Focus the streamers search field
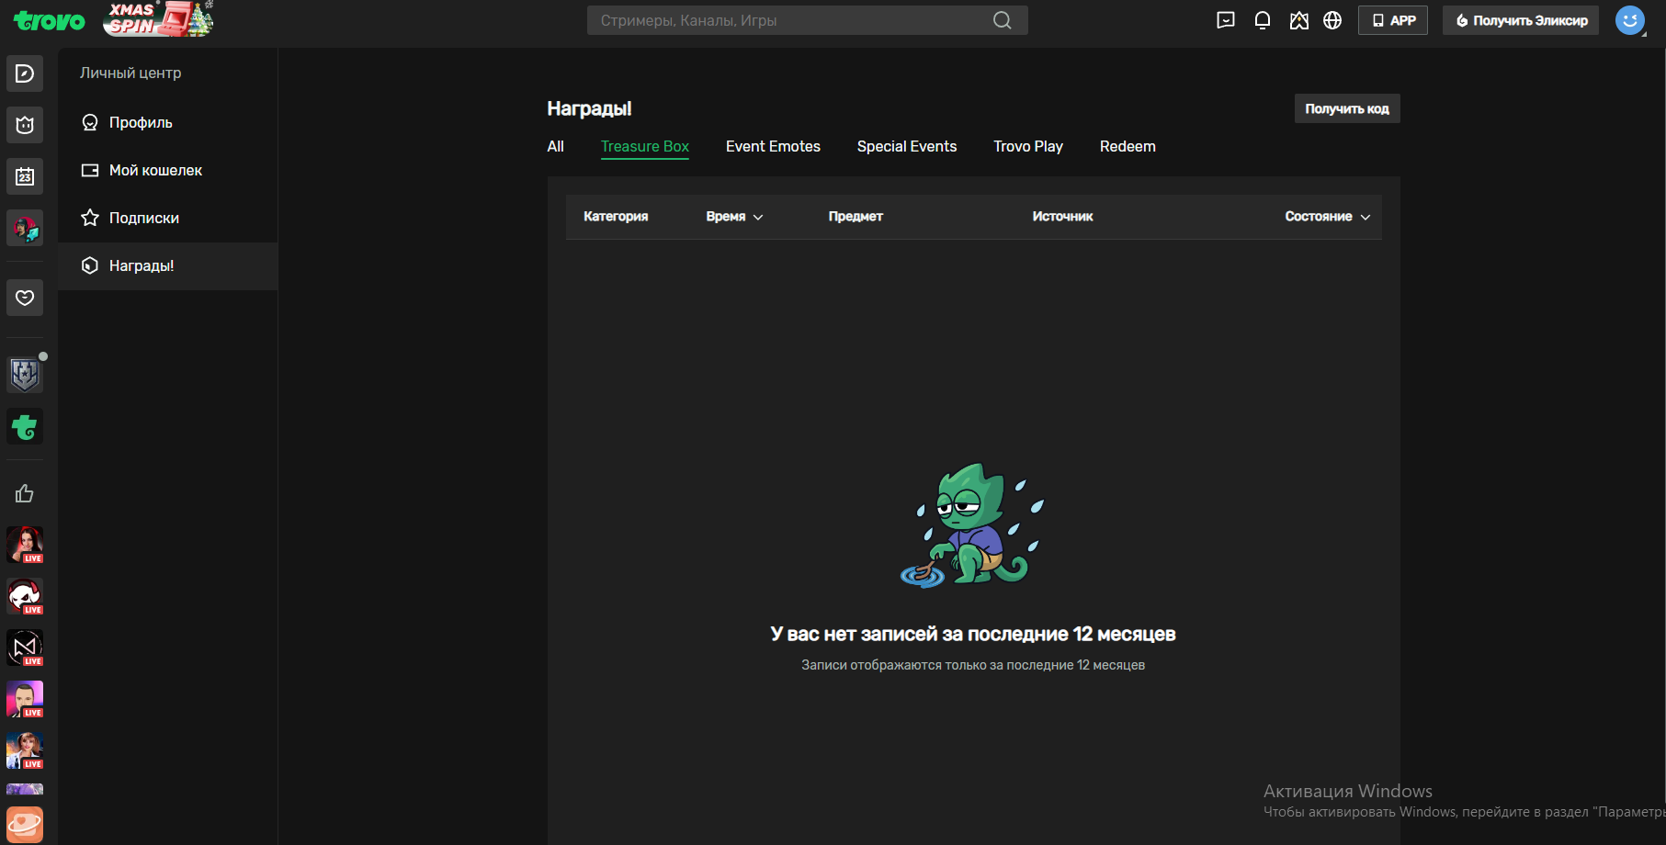The height and width of the screenshot is (845, 1666). click(790, 20)
